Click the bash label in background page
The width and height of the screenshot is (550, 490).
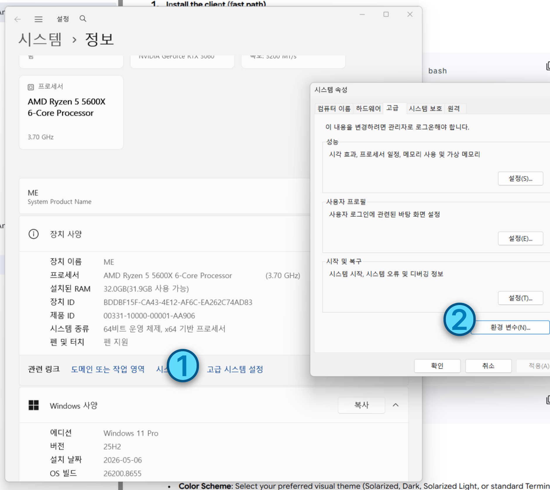click(x=437, y=71)
